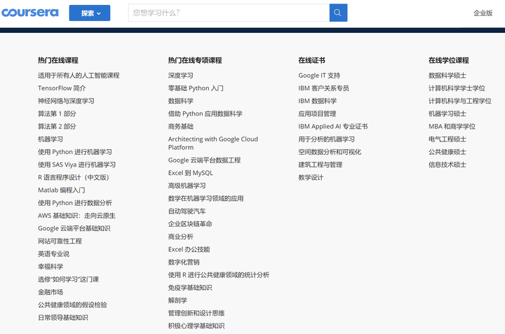Open 数学在机器学习领域的应用 link
Image resolution: width=505 pixels, height=334 pixels.
pos(206,198)
